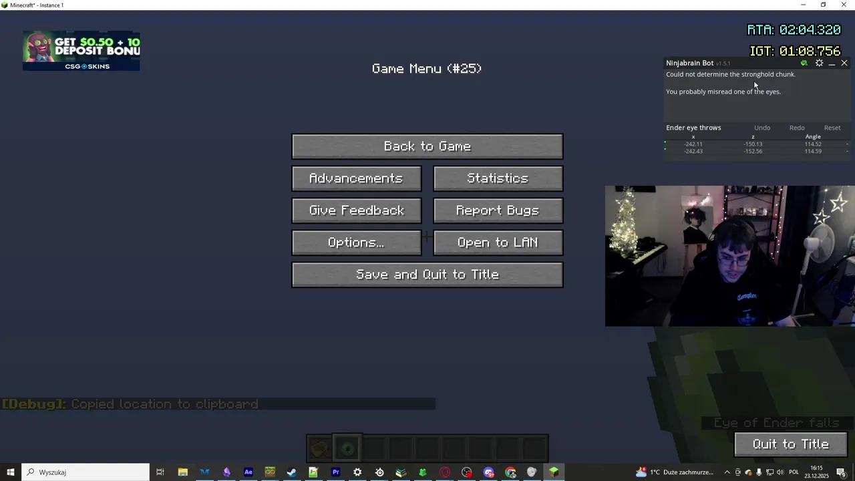Open Premiere Pro from the taskbar
855x481 pixels.
click(336, 472)
